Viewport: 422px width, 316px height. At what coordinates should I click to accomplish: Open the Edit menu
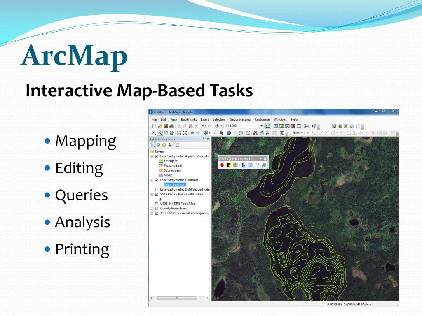163,119
